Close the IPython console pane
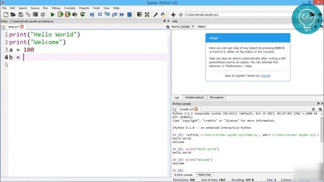324x182 pixels. coord(322,104)
